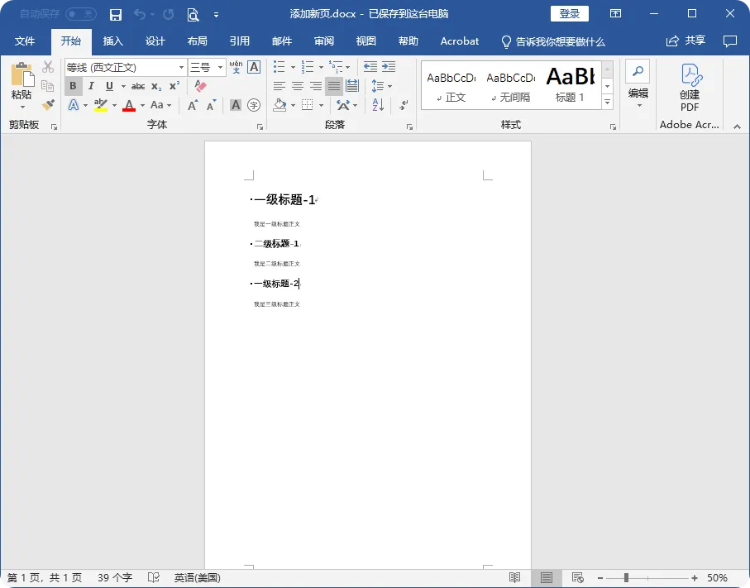Increase paragraph indent

(389, 67)
